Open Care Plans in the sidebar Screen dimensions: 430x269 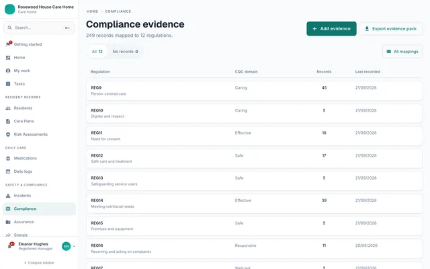[39, 121]
